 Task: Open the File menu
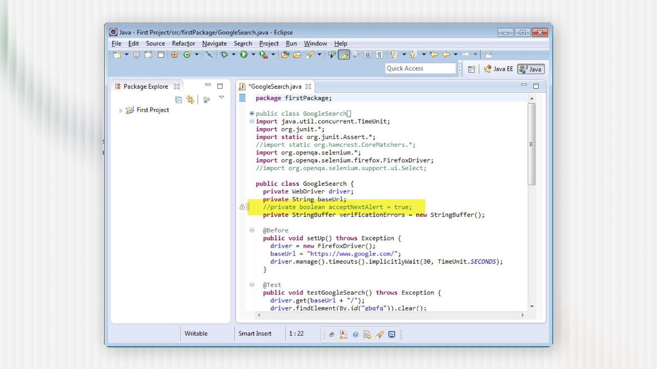pos(117,43)
